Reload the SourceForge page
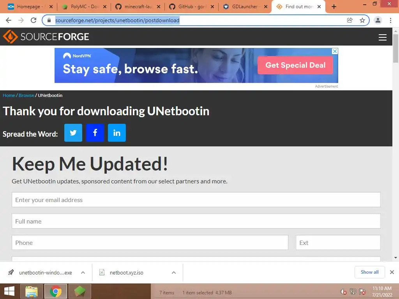The width and height of the screenshot is (399, 299). pos(34,20)
